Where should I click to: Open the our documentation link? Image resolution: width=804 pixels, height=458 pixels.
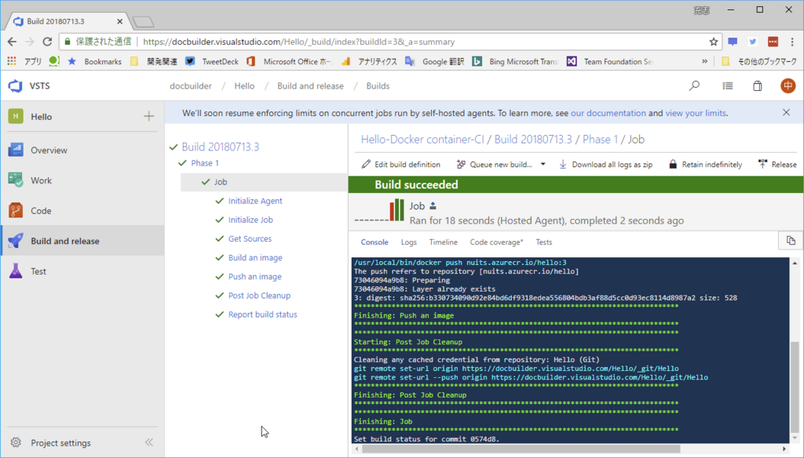[x=608, y=113]
